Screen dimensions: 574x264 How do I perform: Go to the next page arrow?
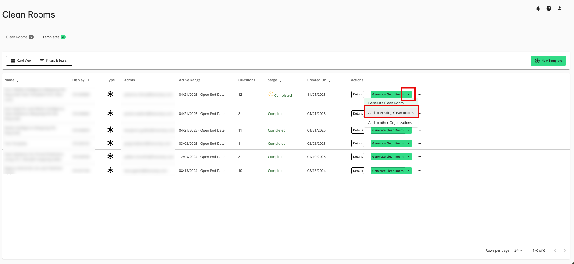click(x=565, y=250)
